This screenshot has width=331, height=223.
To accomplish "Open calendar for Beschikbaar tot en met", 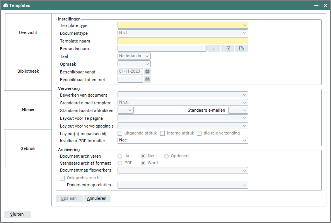I will coord(147,79).
